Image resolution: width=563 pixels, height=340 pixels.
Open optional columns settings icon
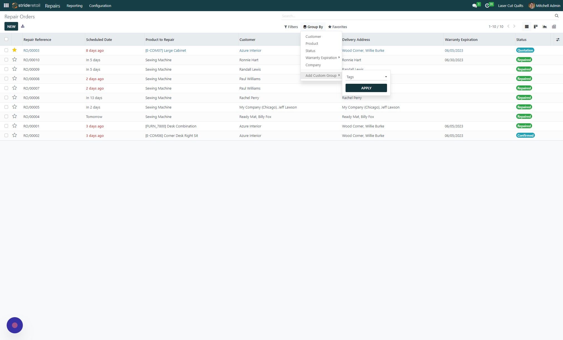(x=558, y=40)
